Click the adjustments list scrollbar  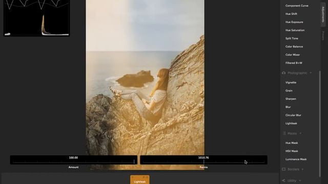(x=320, y=124)
